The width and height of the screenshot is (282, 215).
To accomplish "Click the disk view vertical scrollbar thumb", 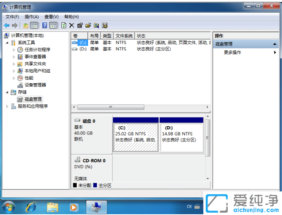I will [208, 138].
